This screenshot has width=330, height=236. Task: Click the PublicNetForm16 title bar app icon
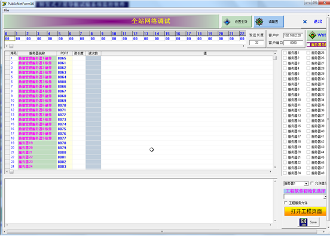click(x=4, y=4)
